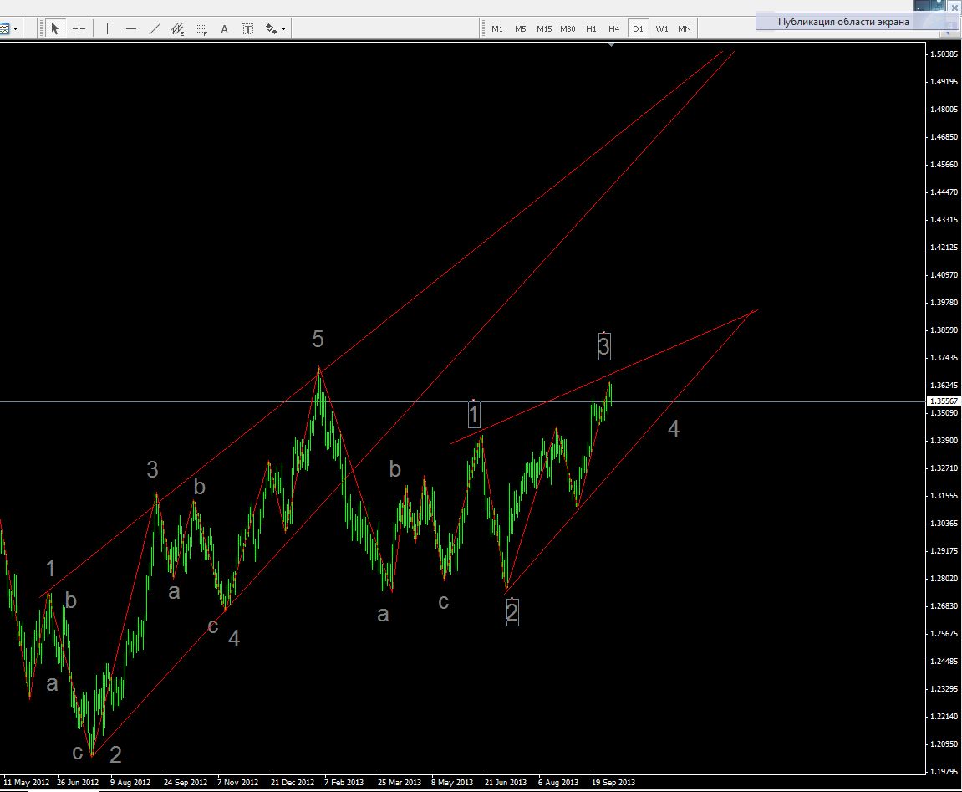
Task: Select the Cursor arrow tool
Action: (x=54, y=28)
